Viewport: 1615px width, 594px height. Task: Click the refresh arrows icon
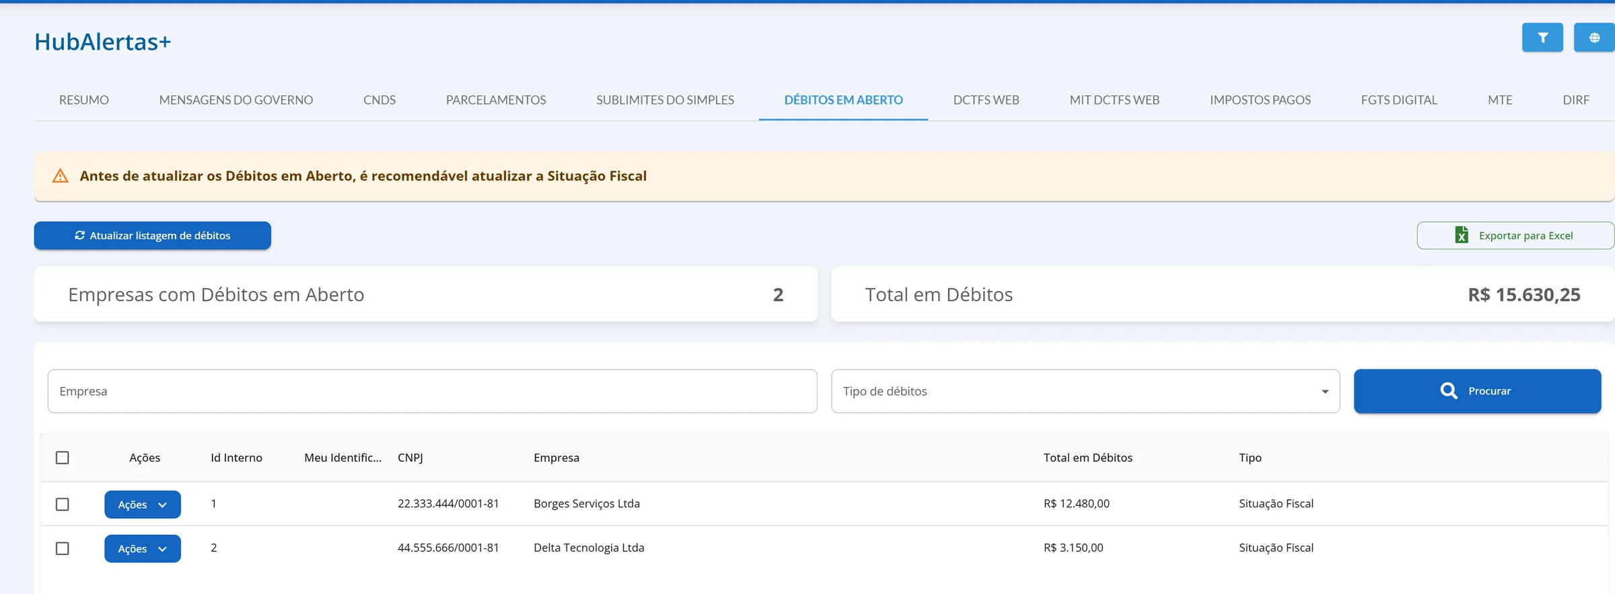click(80, 235)
